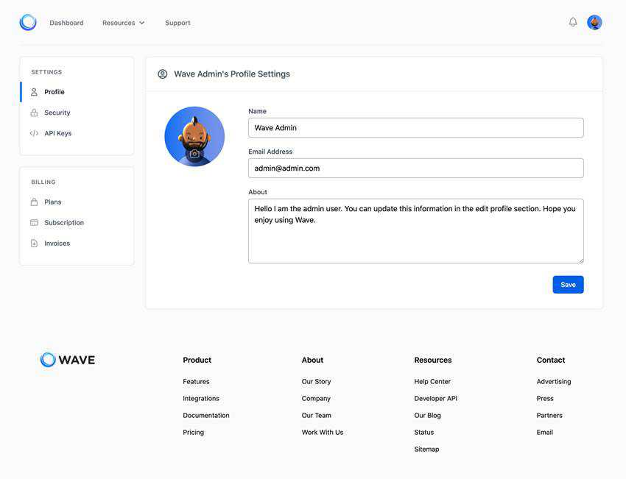626x479 pixels.
Task: Expand the Resources dropdown menu
Action: 123,23
